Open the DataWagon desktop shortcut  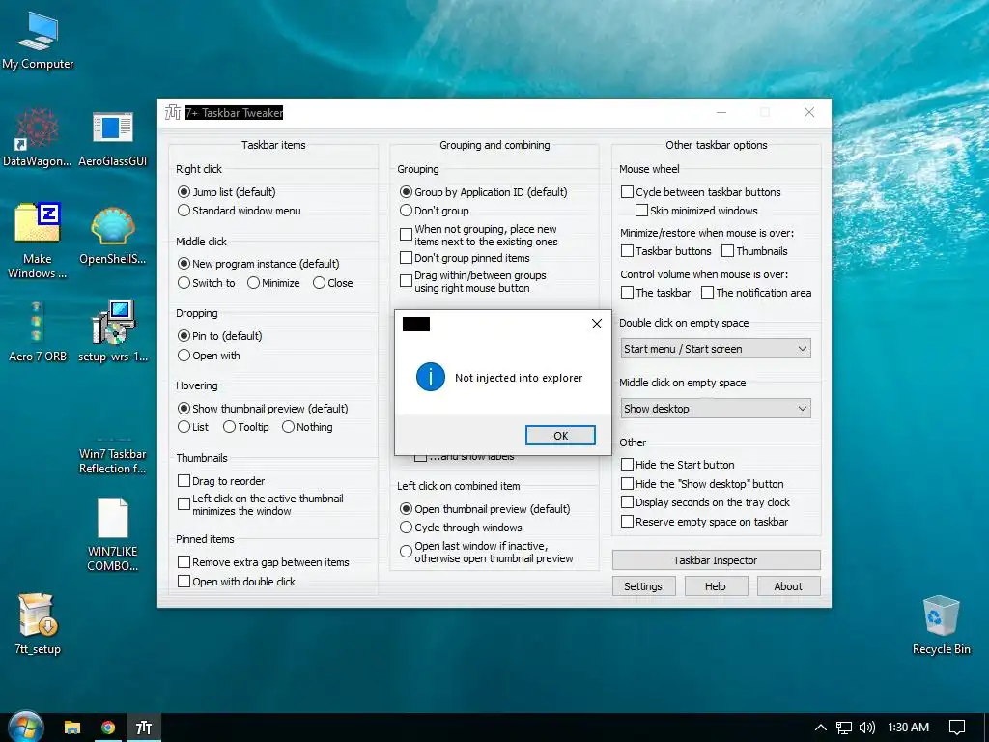click(38, 137)
